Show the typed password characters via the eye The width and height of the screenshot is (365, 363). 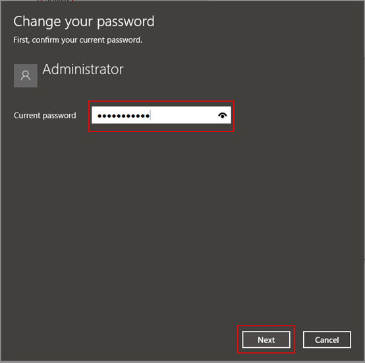click(x=222, y=115)
